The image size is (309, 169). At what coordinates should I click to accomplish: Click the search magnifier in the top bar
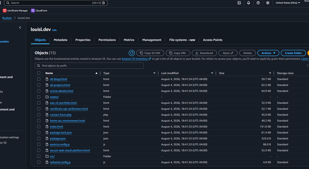point(8,3)
